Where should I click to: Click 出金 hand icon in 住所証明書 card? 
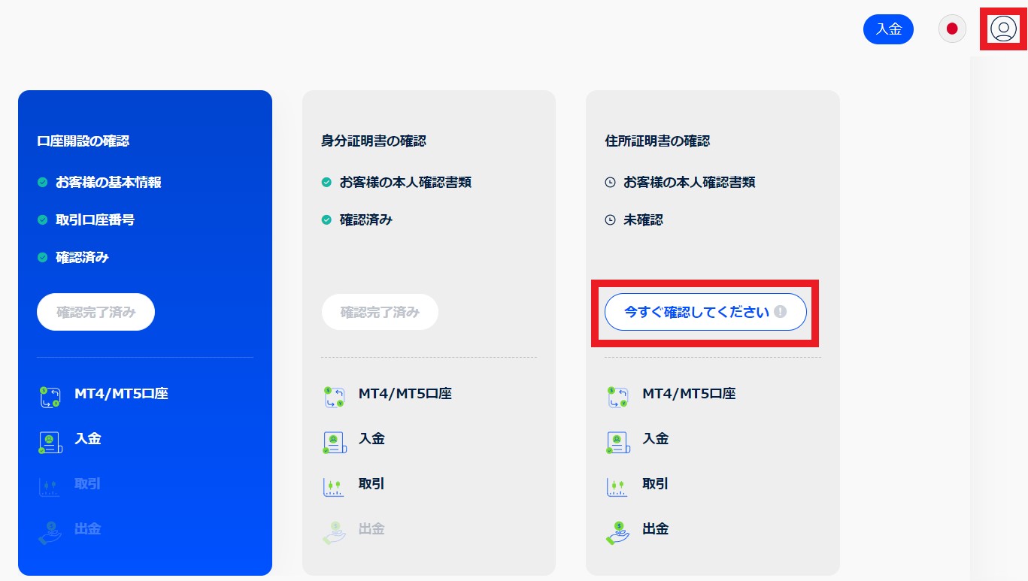[617, 532]
